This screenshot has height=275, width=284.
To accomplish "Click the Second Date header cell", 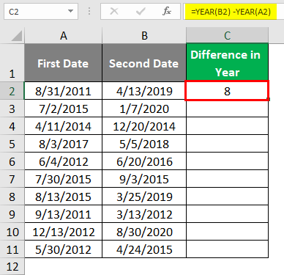I will coord(144,62).
